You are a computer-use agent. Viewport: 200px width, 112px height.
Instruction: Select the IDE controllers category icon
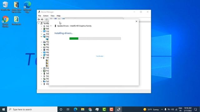coord(44,44)
